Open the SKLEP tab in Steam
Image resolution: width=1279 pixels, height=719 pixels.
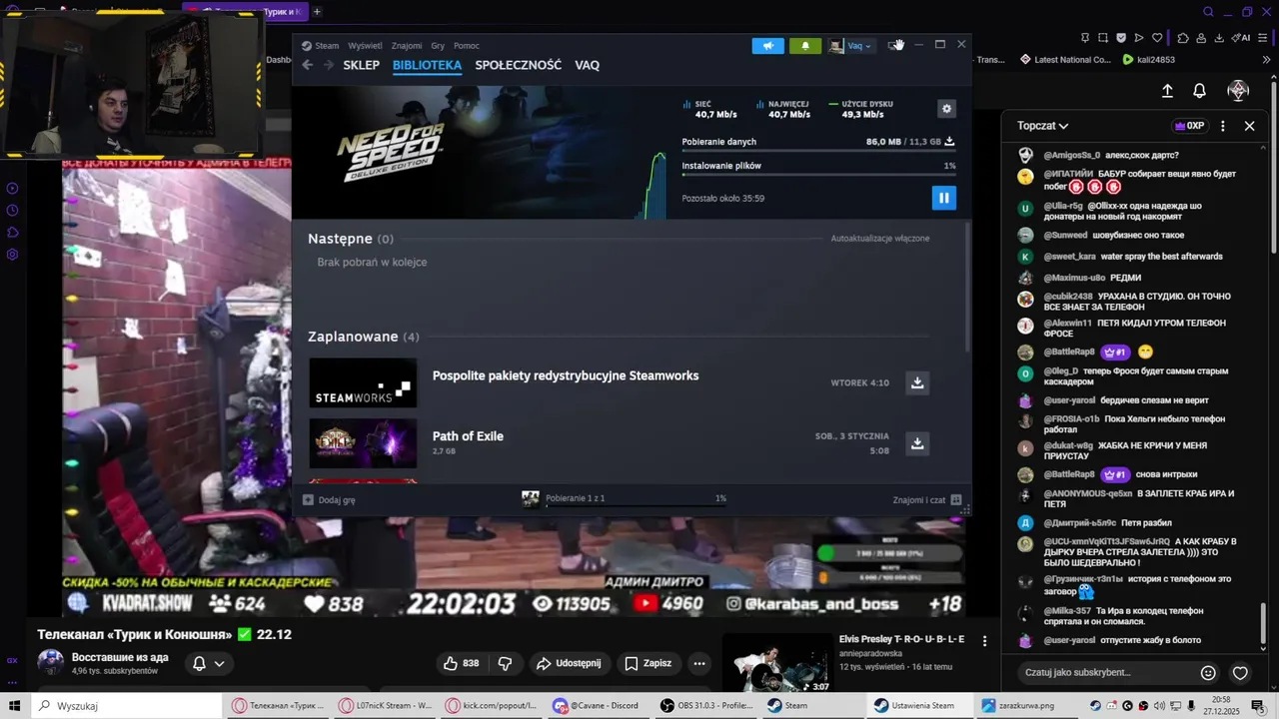coord(361,65)
